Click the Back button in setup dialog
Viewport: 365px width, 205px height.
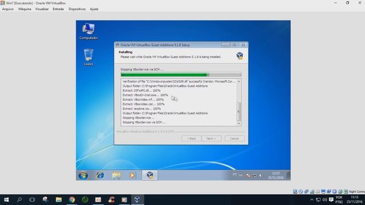[192, 138]
